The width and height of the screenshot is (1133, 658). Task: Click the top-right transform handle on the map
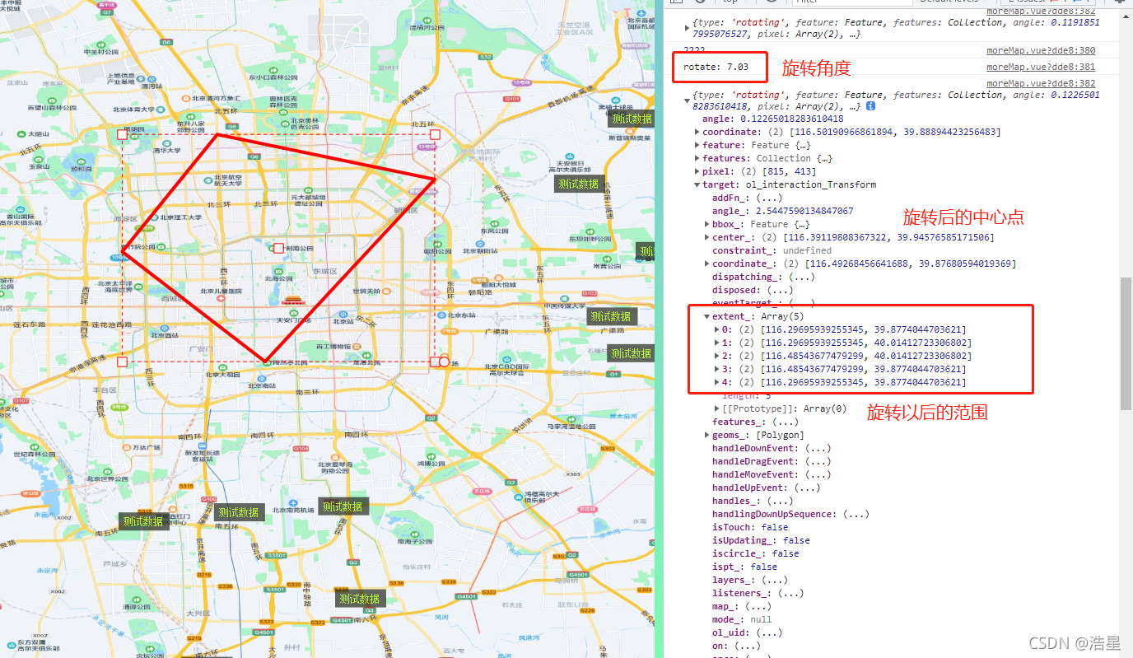click(436, 134)
